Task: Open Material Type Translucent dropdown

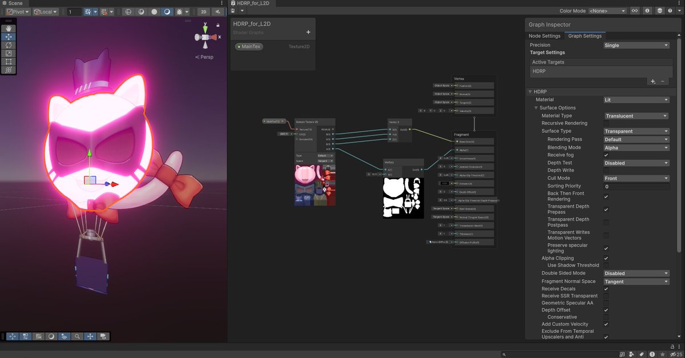Action: [x=636, y=116]
